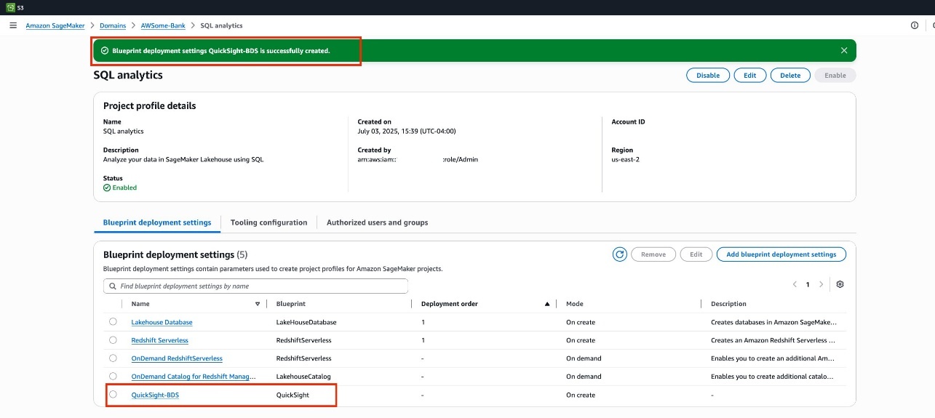Click the page number 1 indicator
Viewport: 935px width, 418px height.
click(x=808, y=284)
